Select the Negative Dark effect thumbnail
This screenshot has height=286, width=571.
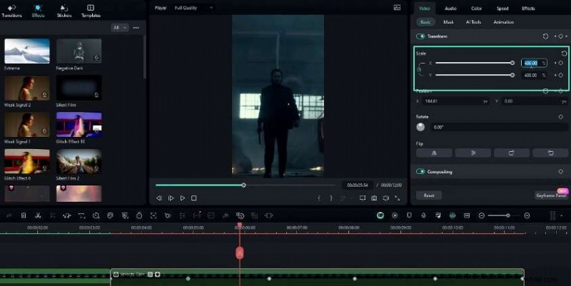pyautogui.click(x=79, y=51)
